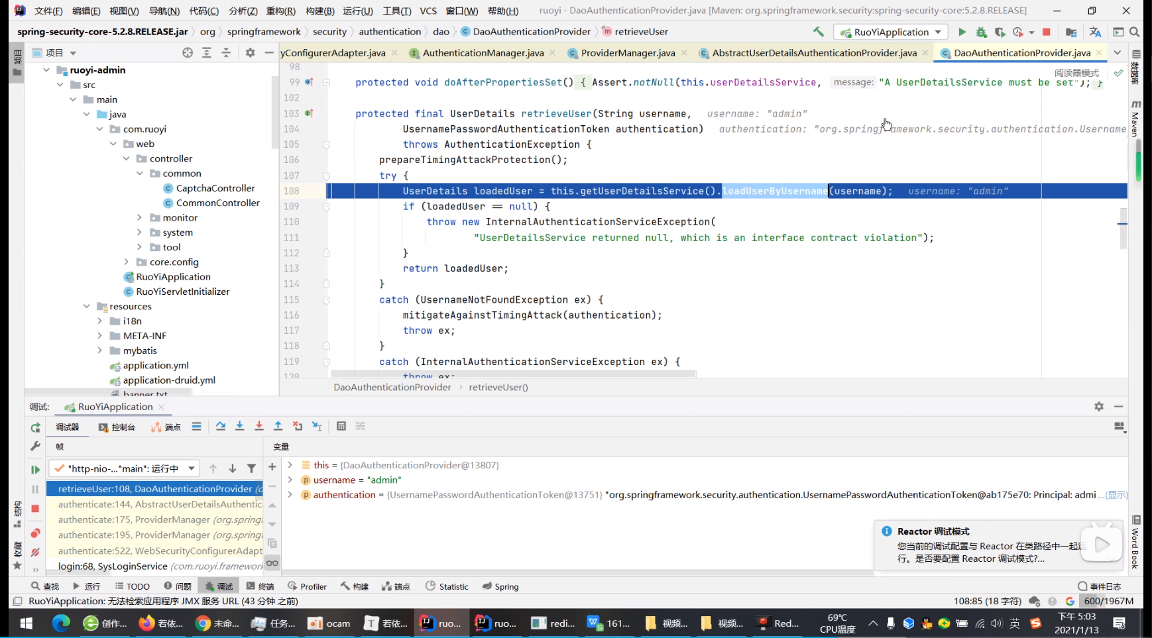
Task: Click the project tree vertical scrollbar
Action: click(x=274, y=111)
